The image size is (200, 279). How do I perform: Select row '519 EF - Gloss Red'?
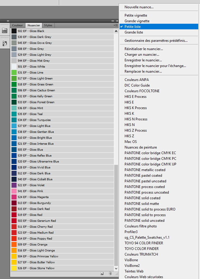pos(62,215)
